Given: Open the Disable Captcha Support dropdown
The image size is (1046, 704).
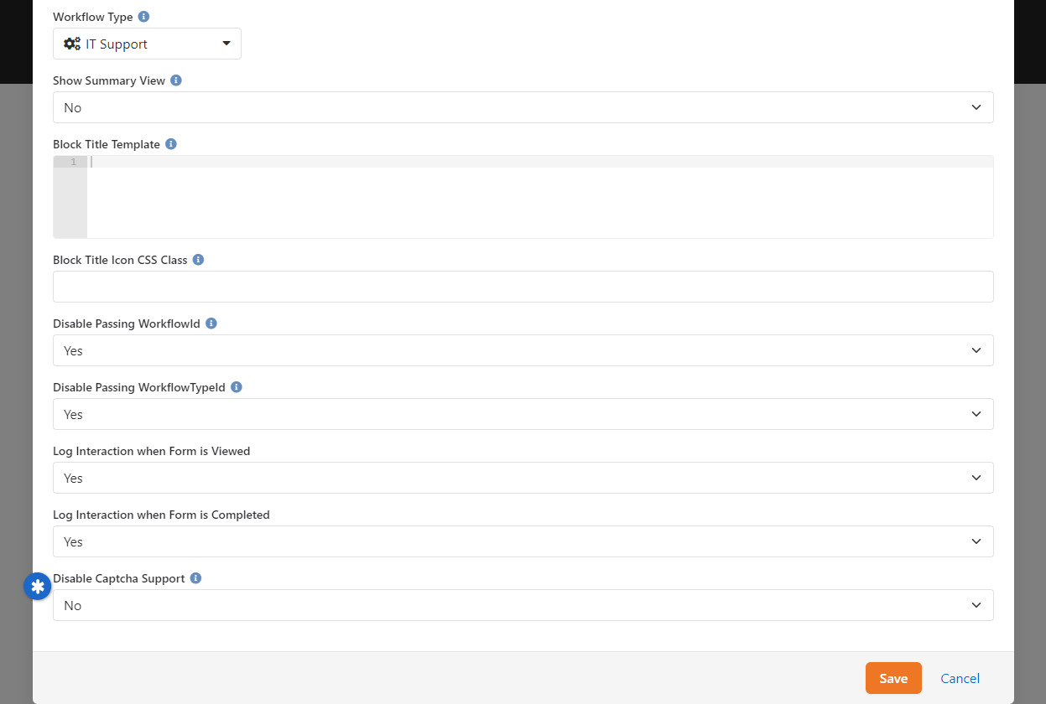Looking at the screenshot, I should tap(523, 605).
